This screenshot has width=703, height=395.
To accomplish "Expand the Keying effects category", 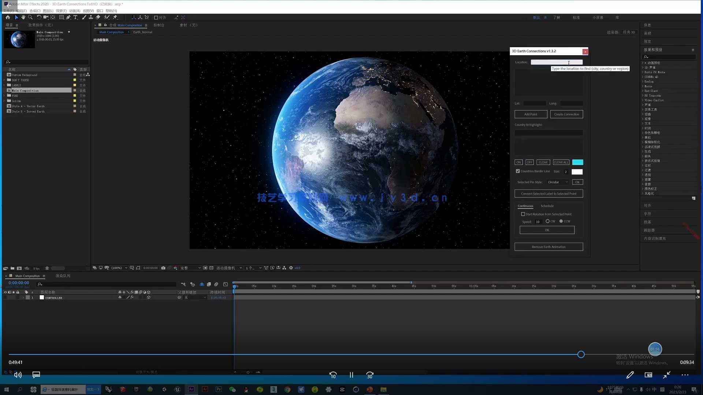I will click(x=643, y=82).
